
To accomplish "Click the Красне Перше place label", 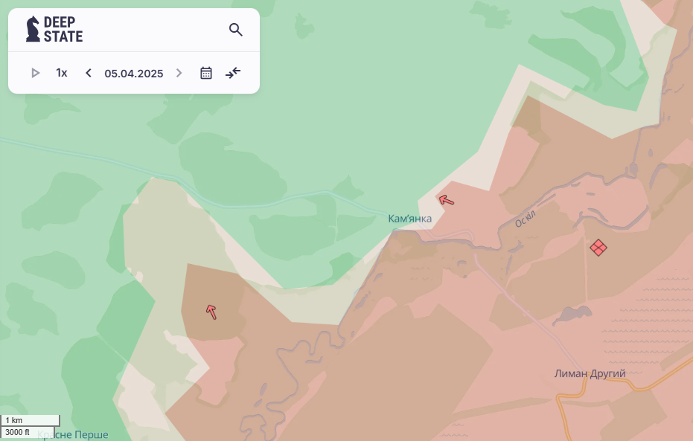I will 73,434.
